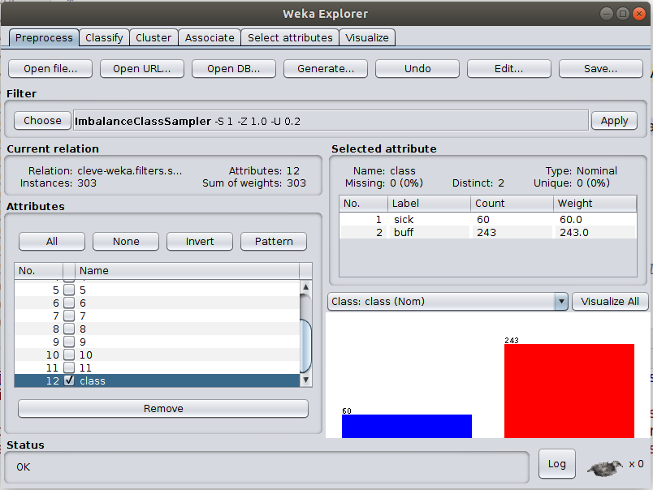Screen dimensions: 653x490
Task: Click the No. column header in attributes
Action: coord(39,271)
